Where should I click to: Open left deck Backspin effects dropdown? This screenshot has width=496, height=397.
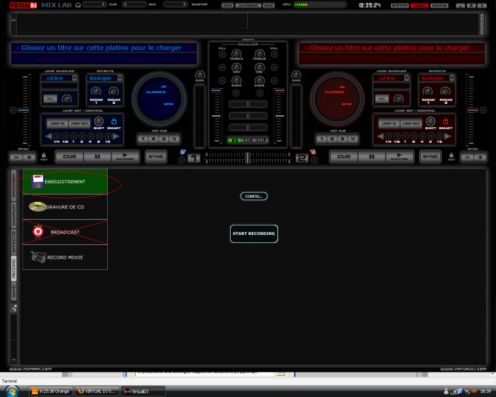click(x=120, y=78)
